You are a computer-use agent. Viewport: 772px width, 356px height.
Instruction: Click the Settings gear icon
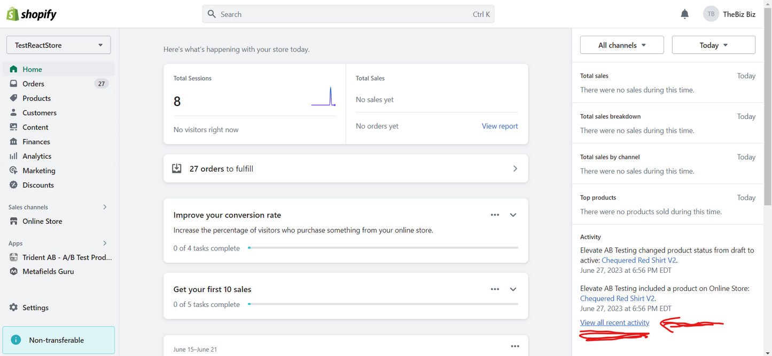(14, 308)
